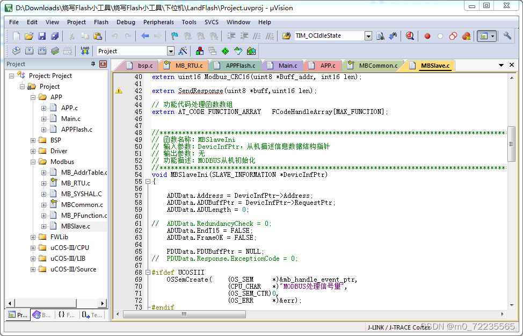Open the Peripherals menu
The height and width of the screenshot is (336, 523).
pos(158,22)
